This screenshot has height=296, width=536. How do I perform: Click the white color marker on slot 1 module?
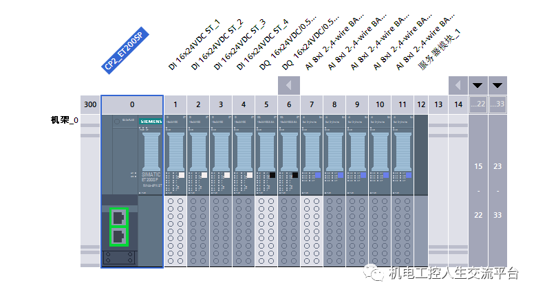(x=182, y=175)
